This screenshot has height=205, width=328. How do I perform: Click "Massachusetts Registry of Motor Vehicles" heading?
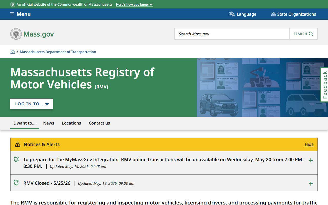coord(82,78)
